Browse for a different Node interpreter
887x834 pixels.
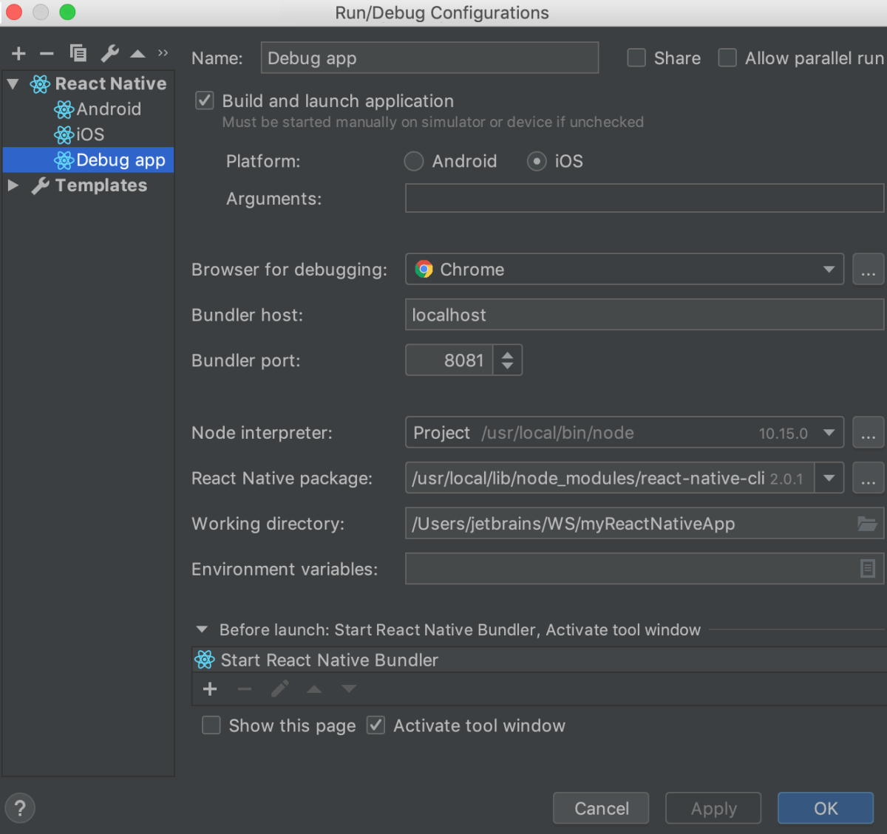coord(868,432)
